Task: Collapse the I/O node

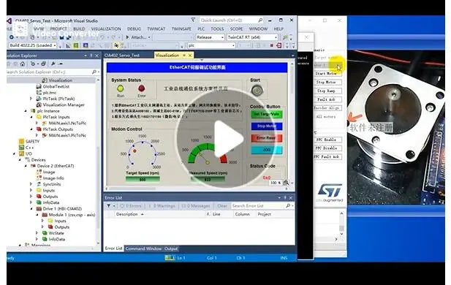Action: [15, 153]
